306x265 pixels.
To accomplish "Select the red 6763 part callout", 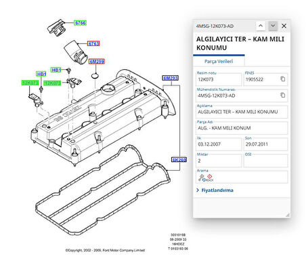I will tap(93, 43).
